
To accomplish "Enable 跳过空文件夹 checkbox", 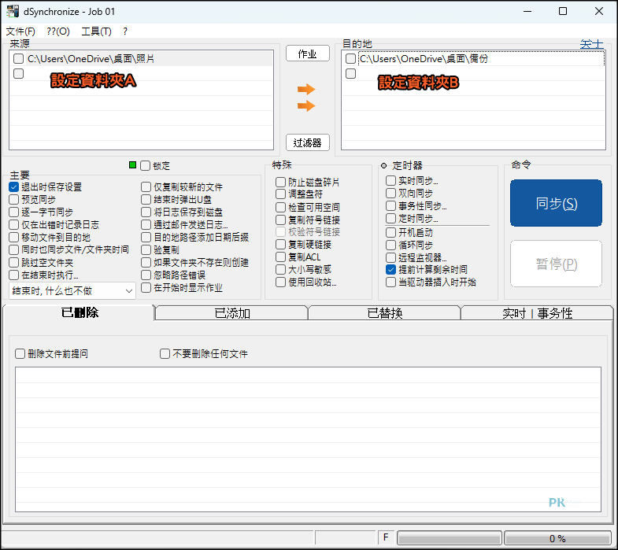I will click(14, 263).
